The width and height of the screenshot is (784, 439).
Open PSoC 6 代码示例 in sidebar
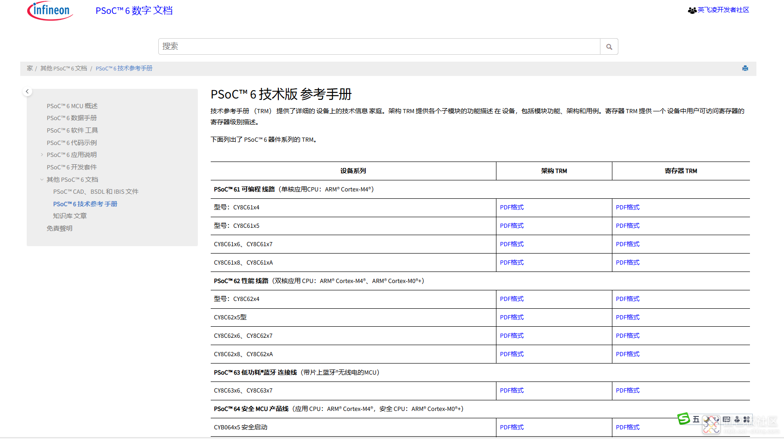pyautogui.click(x=72, y=143)
